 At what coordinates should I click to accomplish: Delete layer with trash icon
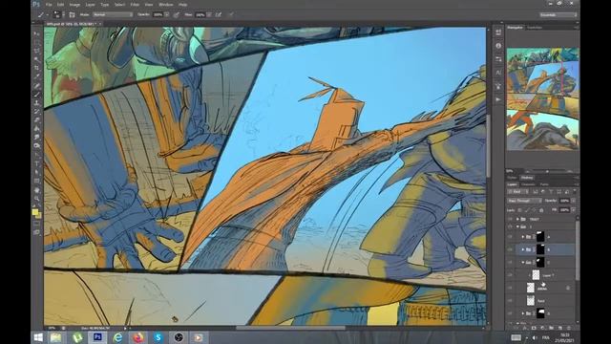569,328
